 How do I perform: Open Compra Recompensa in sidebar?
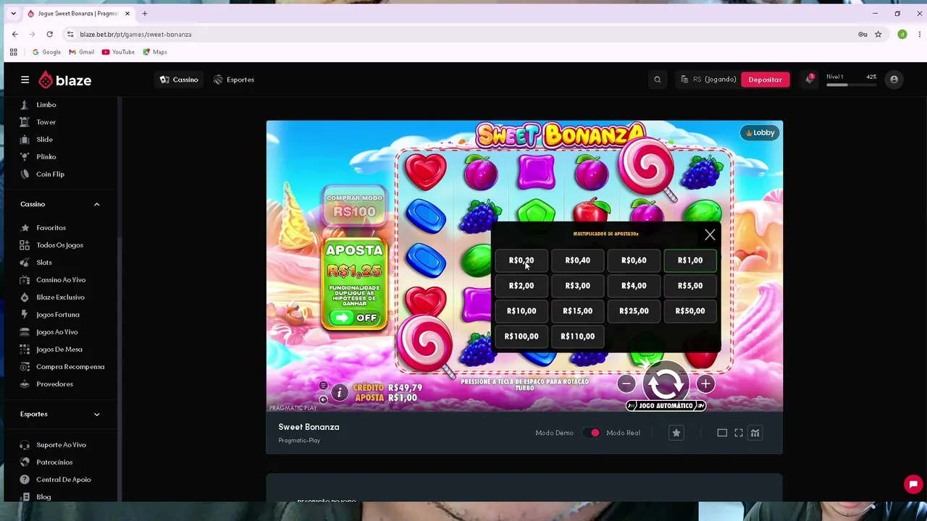pyautogui.click(x=70, y=367)
